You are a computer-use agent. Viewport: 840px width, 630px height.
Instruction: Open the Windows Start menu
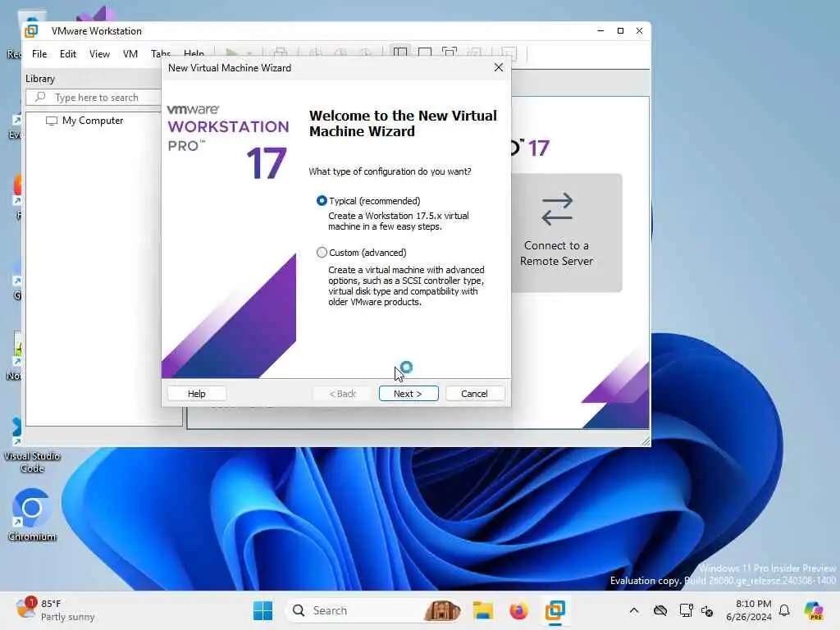click(x=262, y=610)
